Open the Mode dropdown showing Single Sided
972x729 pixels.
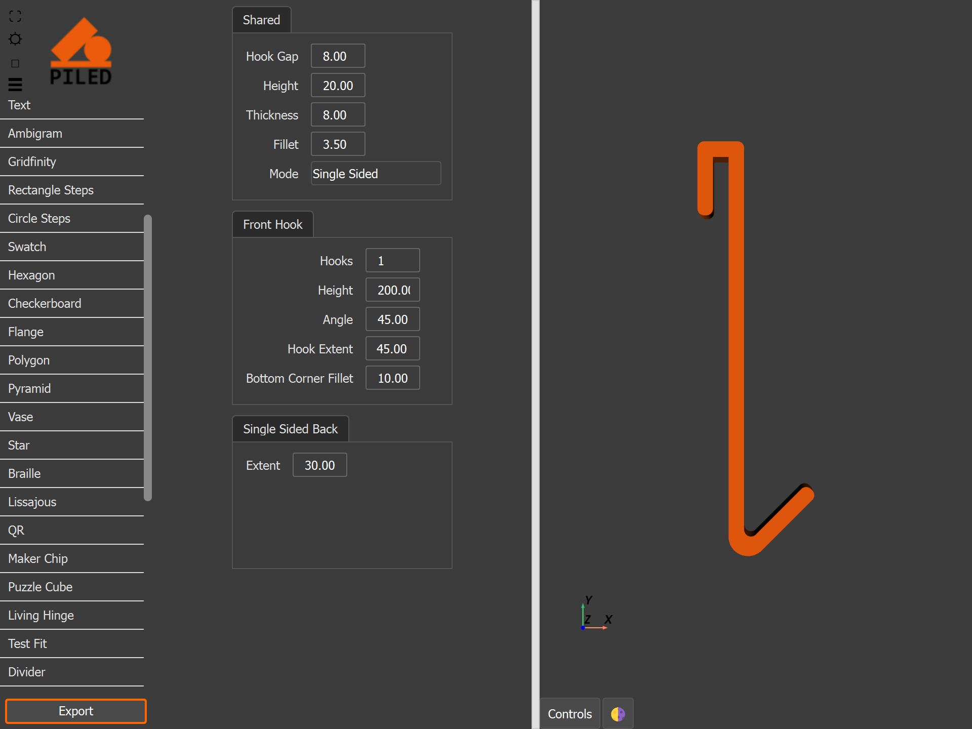[376, 174]
